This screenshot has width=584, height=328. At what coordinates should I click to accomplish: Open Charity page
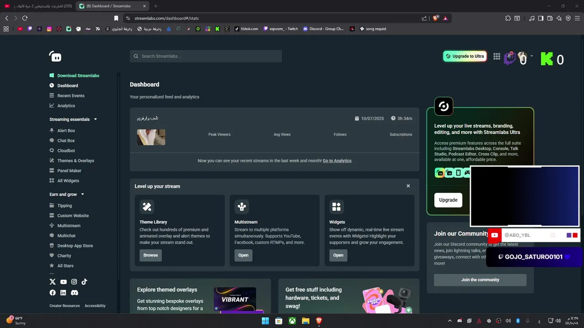click(60, 256)
